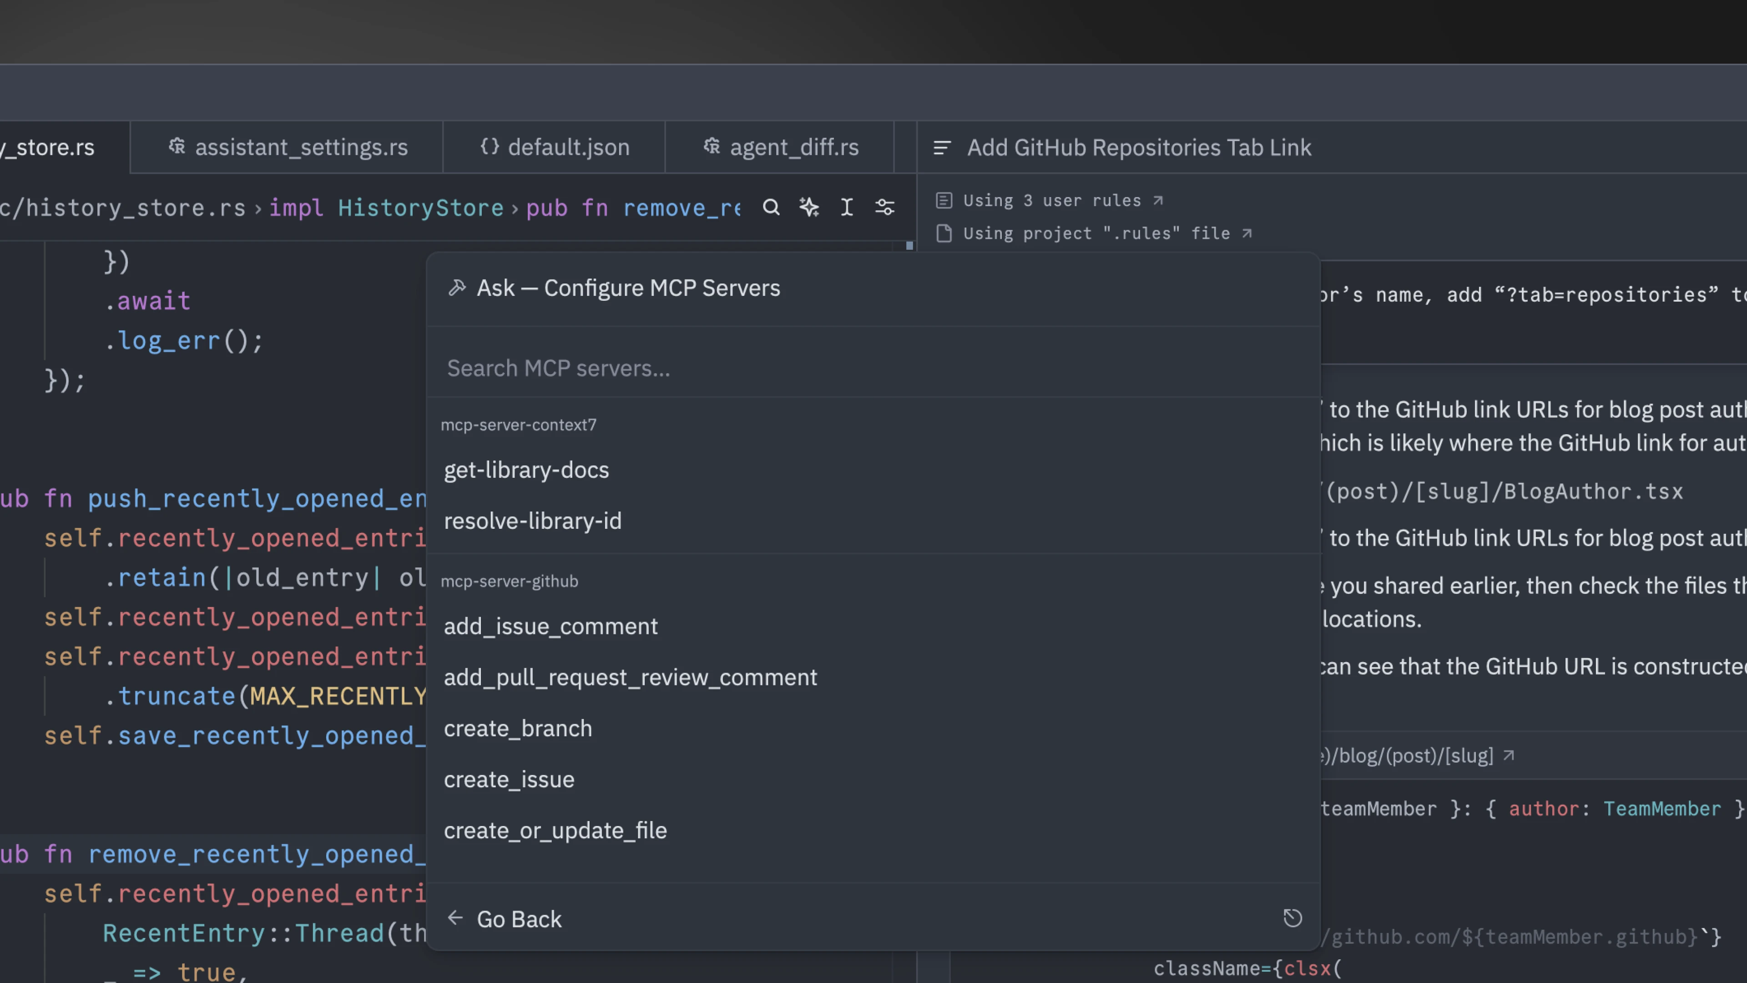The width and height of the screenshot is (1747, 983).
Task: Select the create_branch tool
Action: [x=518, y=728]
